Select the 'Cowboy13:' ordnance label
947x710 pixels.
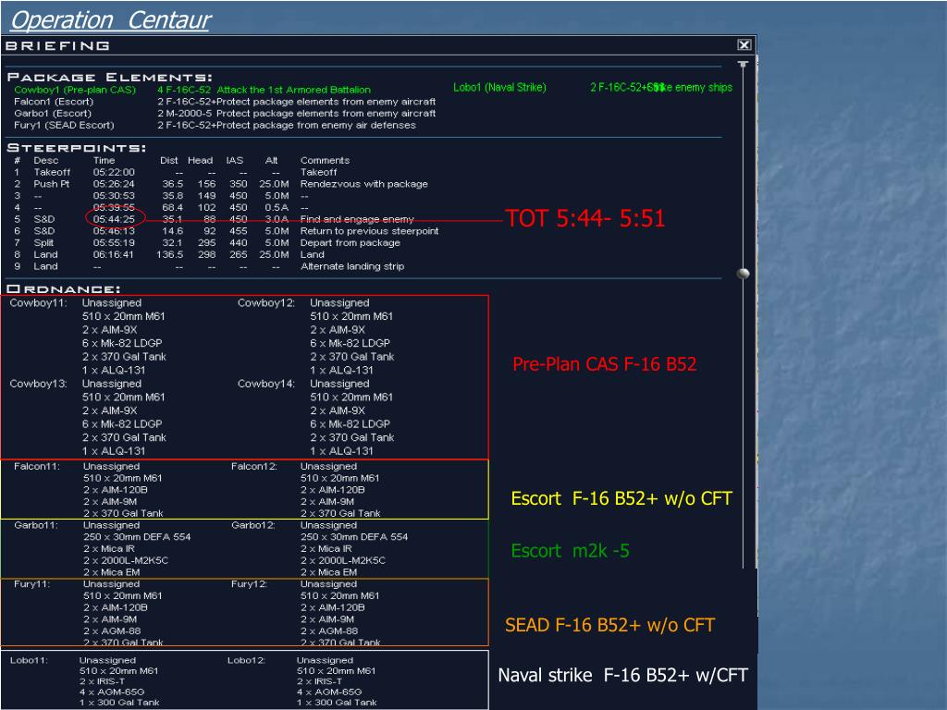pyautogui.click(x=37, y=384)
